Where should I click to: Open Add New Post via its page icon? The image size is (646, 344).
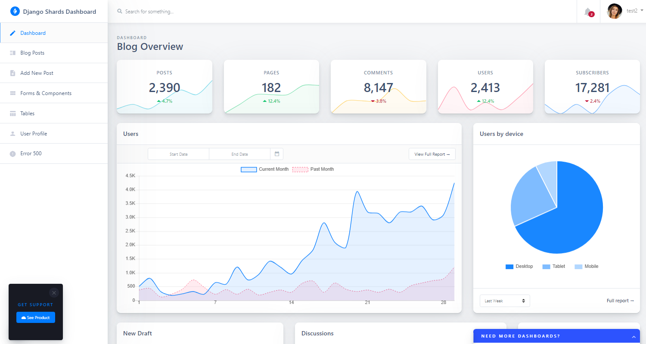tap(13, 73)
